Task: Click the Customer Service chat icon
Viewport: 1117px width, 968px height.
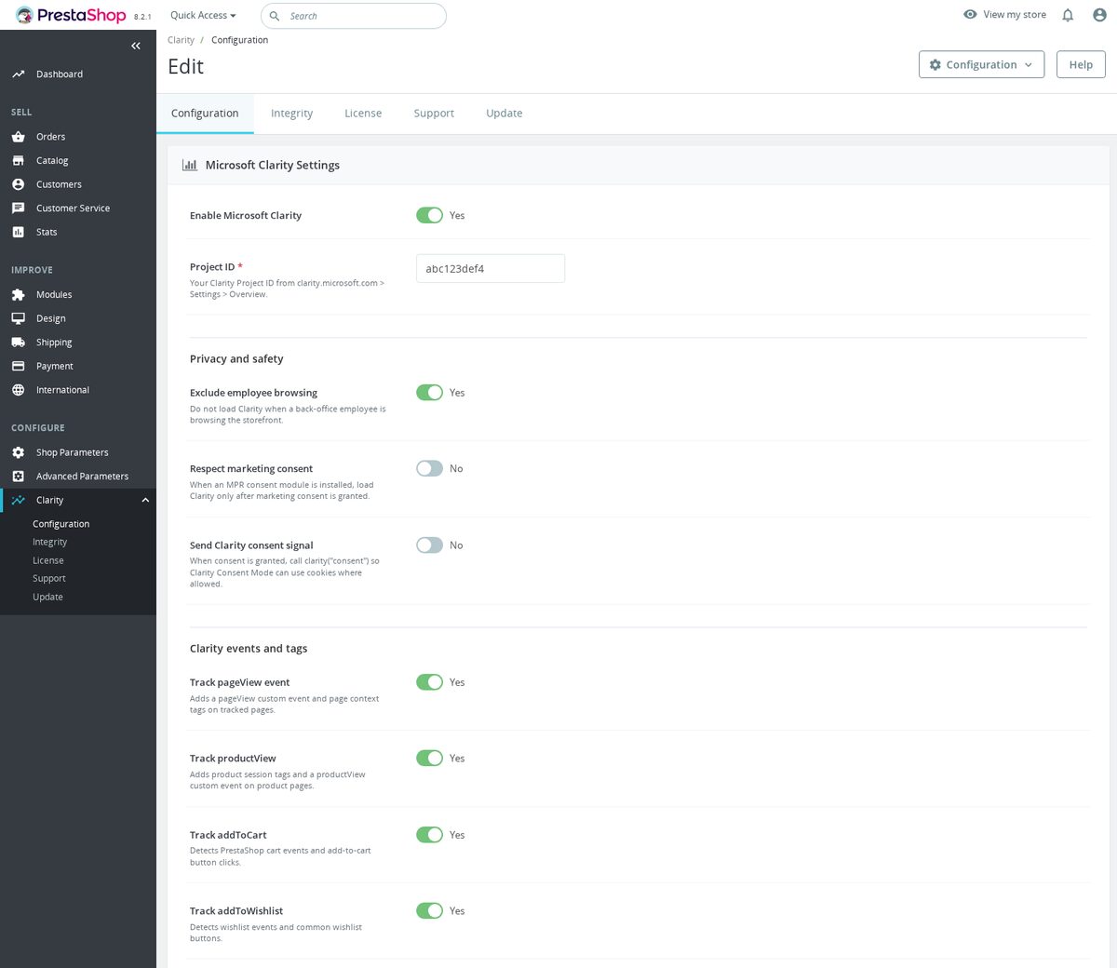Action: tap(18, 208)
